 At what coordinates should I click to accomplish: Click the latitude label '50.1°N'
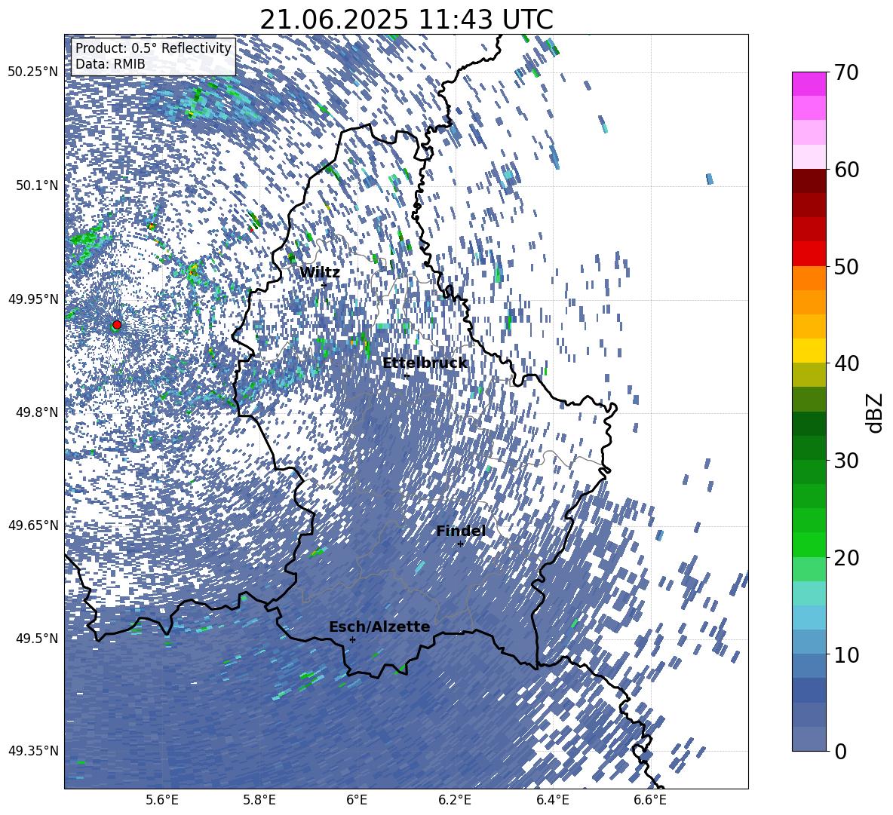36,185
